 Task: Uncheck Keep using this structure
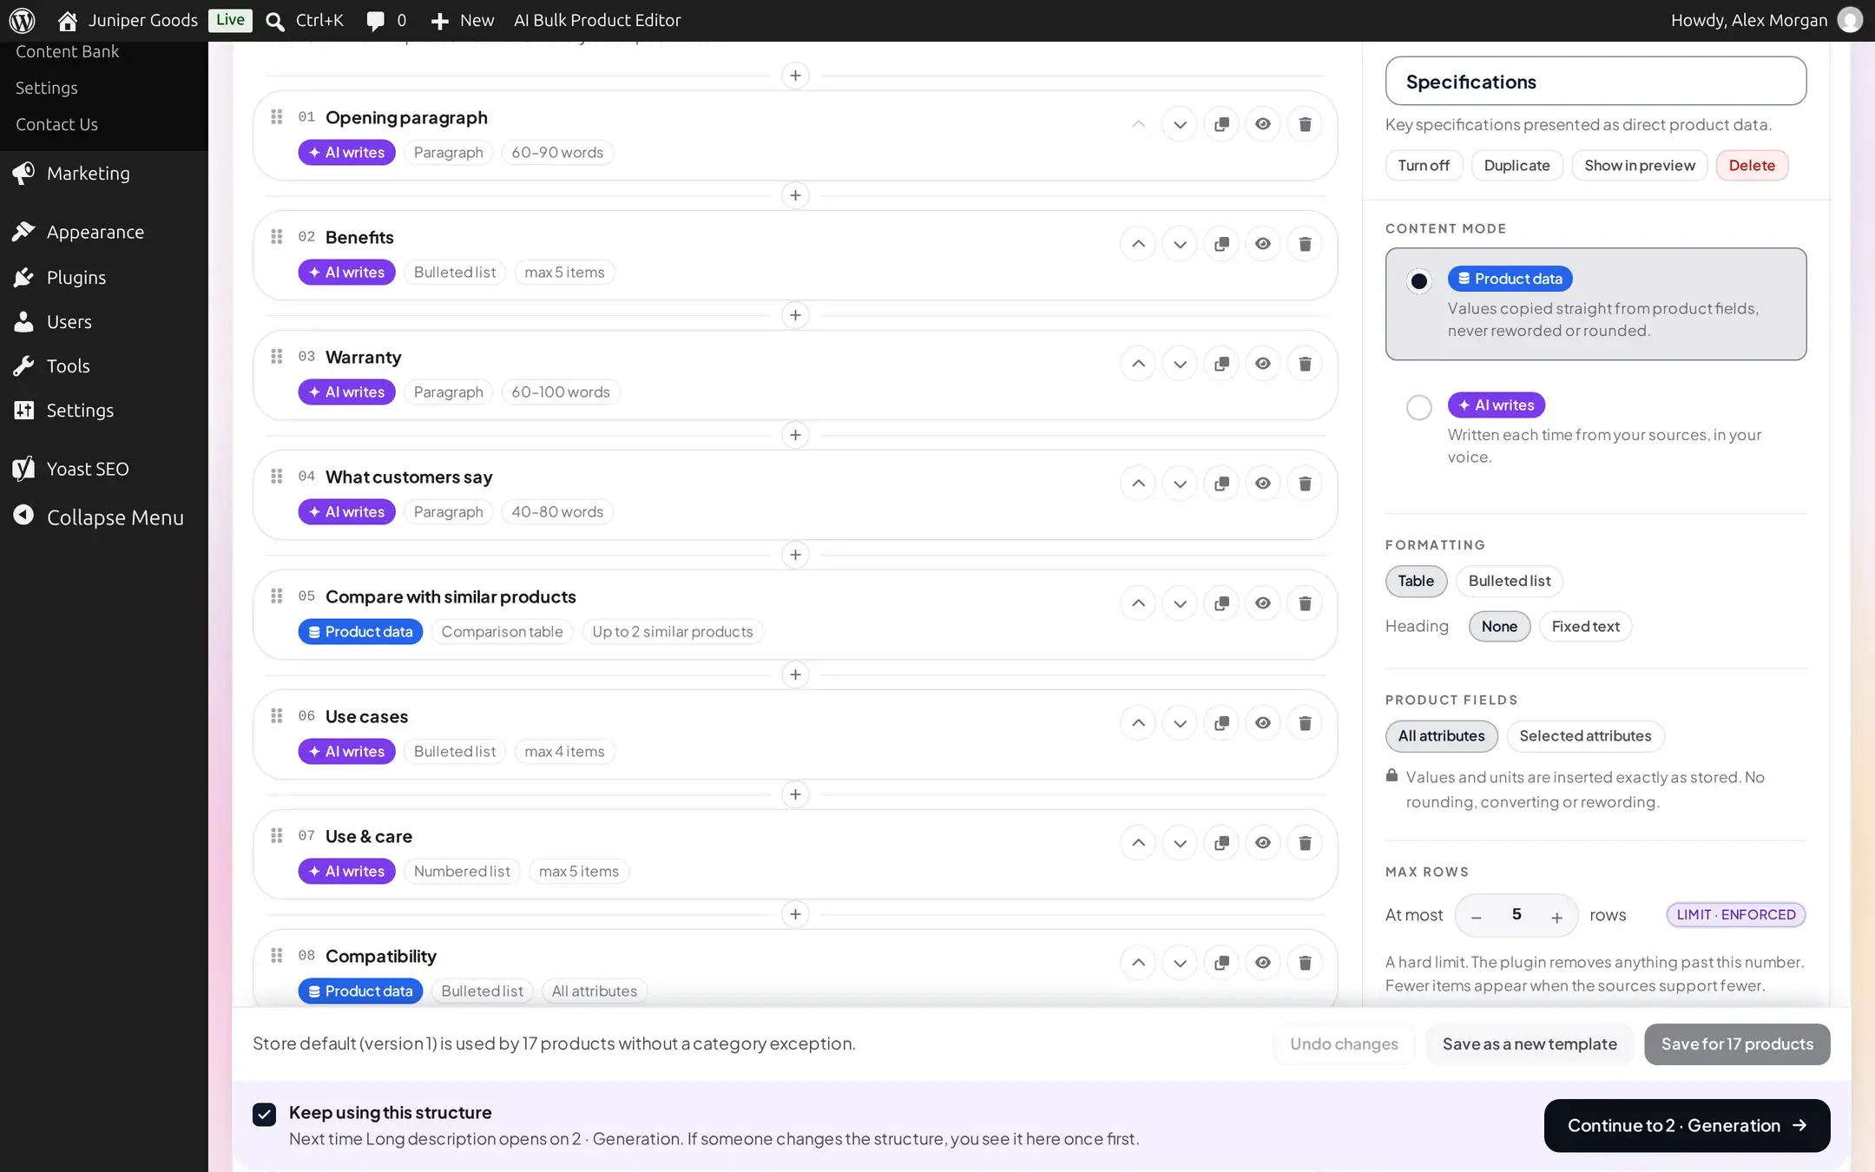coord(264,1114)
